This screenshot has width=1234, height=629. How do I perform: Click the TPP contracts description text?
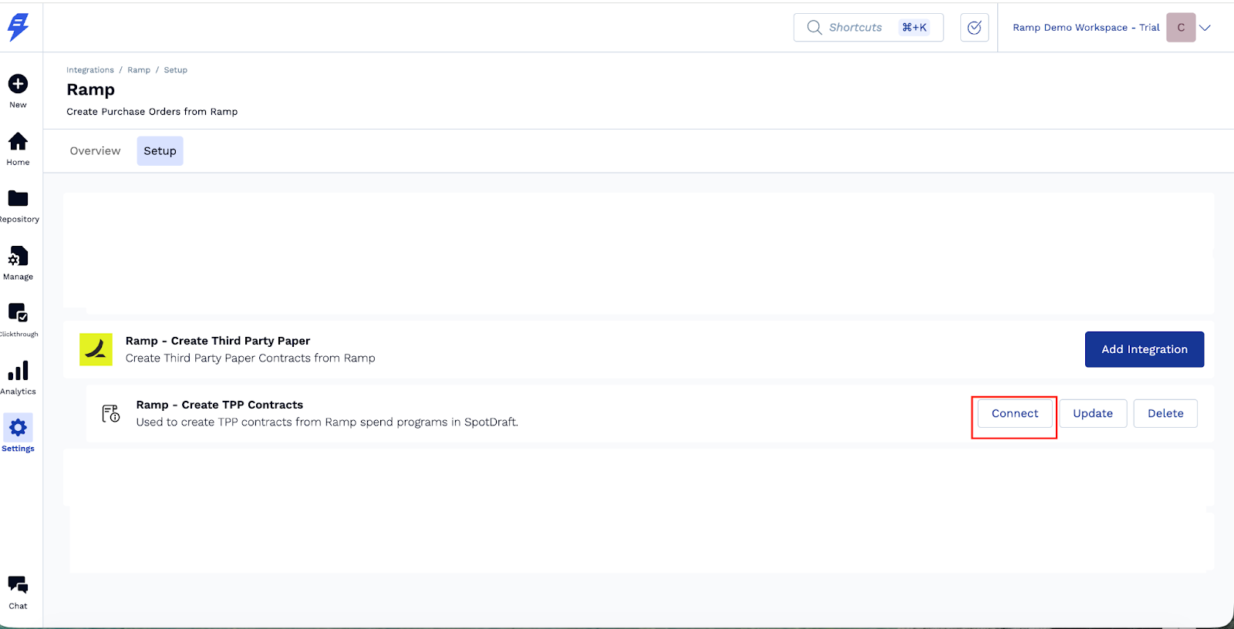coord(327,422)
